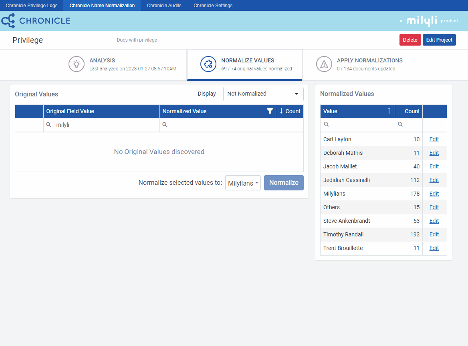This screenshot has height=346, width=468.
Task: Edit the Jedidiah Cassinelli normalized value
Action: (434, 180)
